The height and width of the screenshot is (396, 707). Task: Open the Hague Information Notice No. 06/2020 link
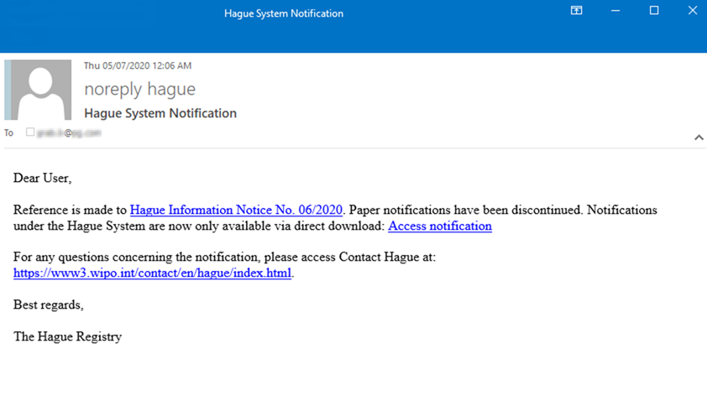[x=236, y=210]
